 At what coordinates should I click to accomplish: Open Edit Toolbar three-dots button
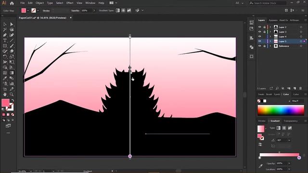point(8,133)
